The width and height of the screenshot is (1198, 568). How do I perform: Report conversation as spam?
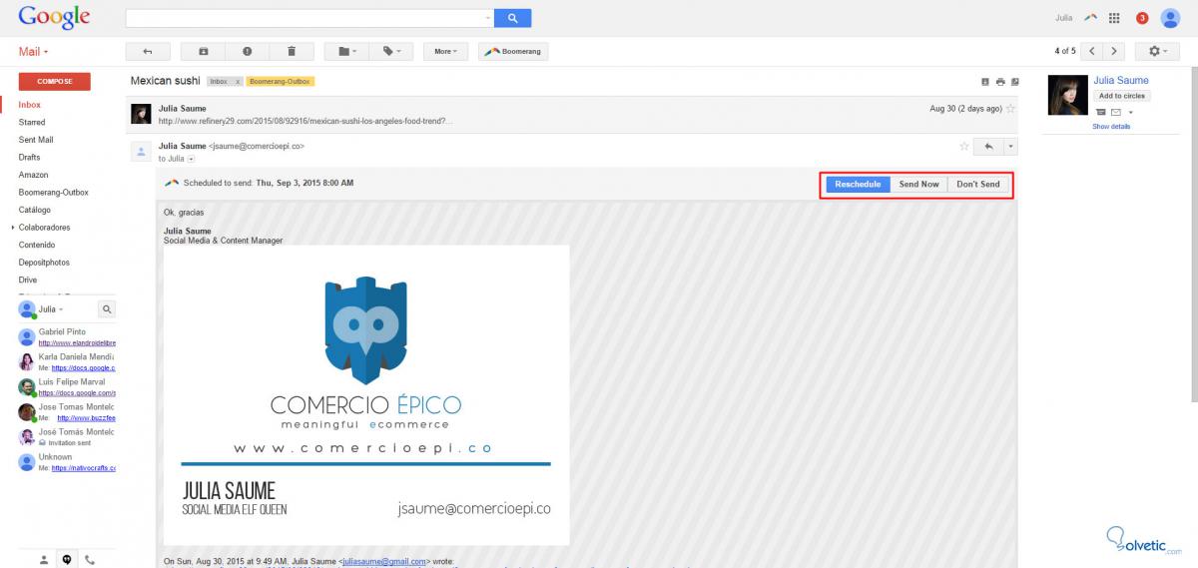pos(248,51)
